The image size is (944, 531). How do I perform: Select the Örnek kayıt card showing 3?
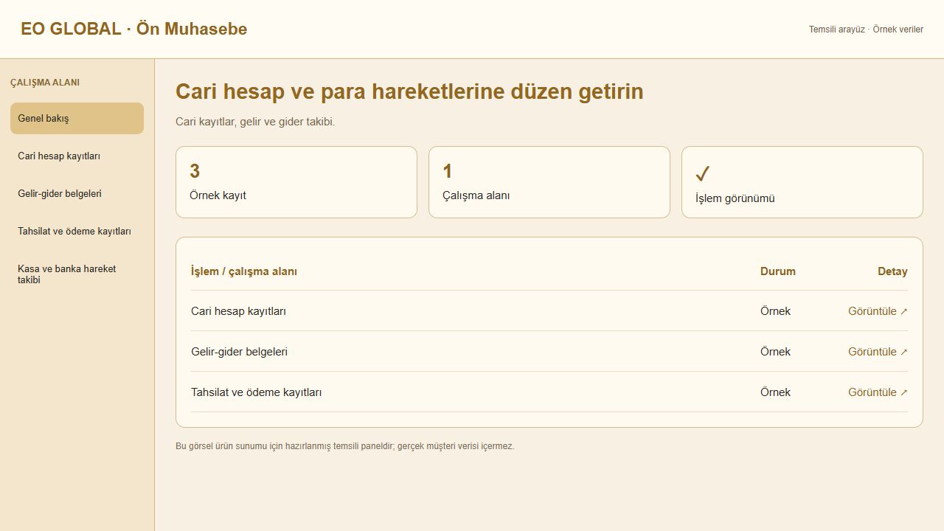(x=296, y=182)
